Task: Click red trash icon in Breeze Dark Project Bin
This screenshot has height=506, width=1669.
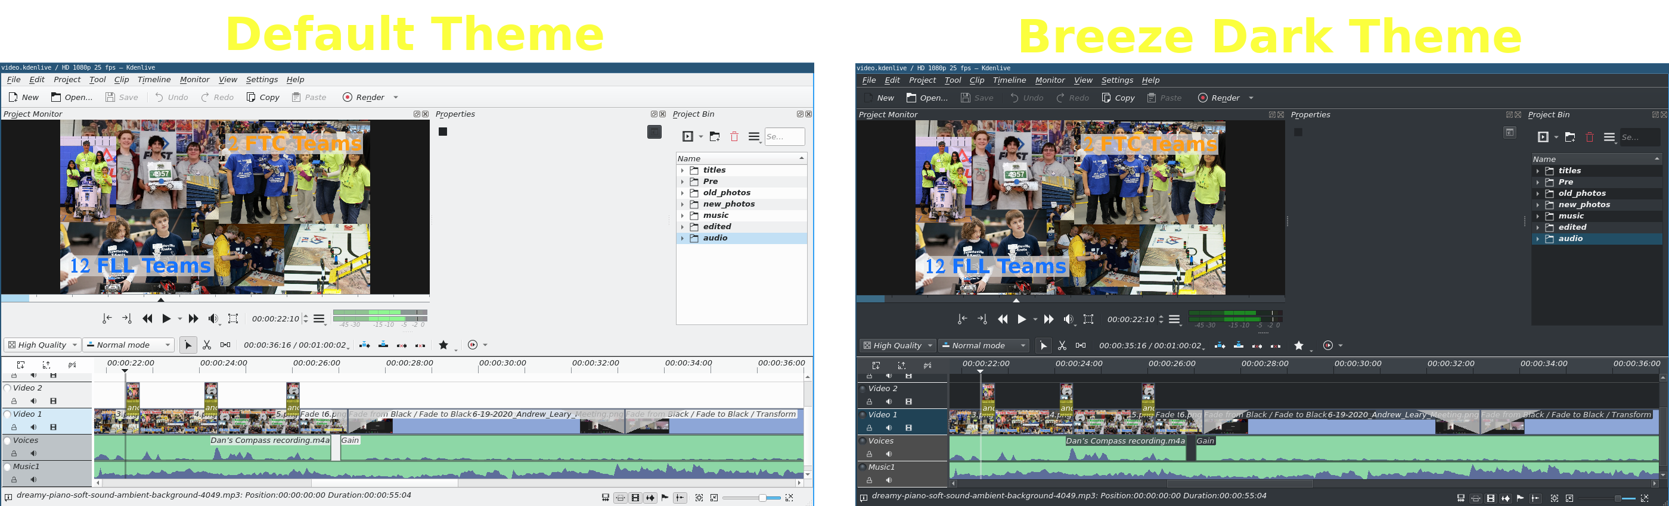Action: coord(1589,137)
